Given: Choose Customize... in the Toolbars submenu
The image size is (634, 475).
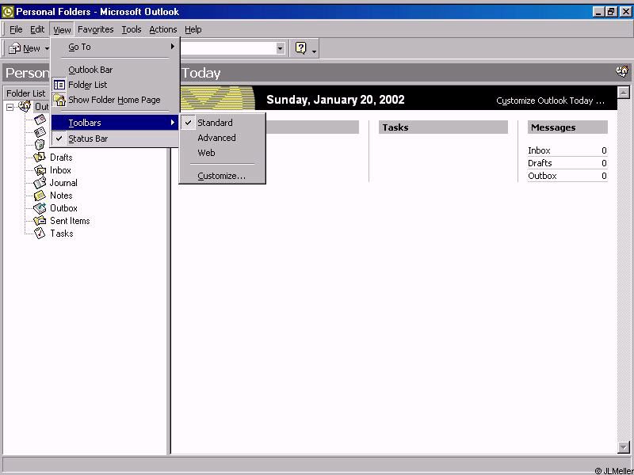Looking at the screenshot, I should click(x=222, y=176).
